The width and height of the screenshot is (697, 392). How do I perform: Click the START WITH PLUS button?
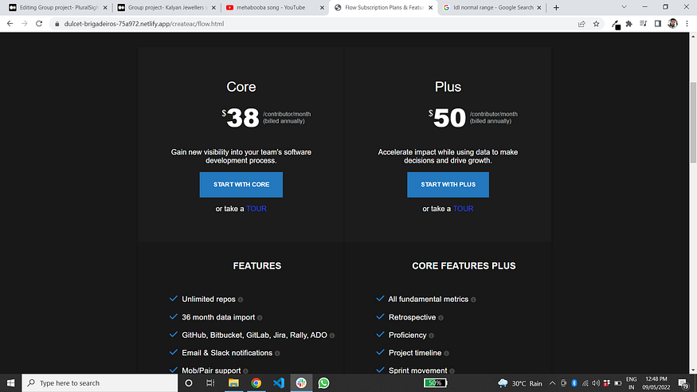click(x=448, y=184)
